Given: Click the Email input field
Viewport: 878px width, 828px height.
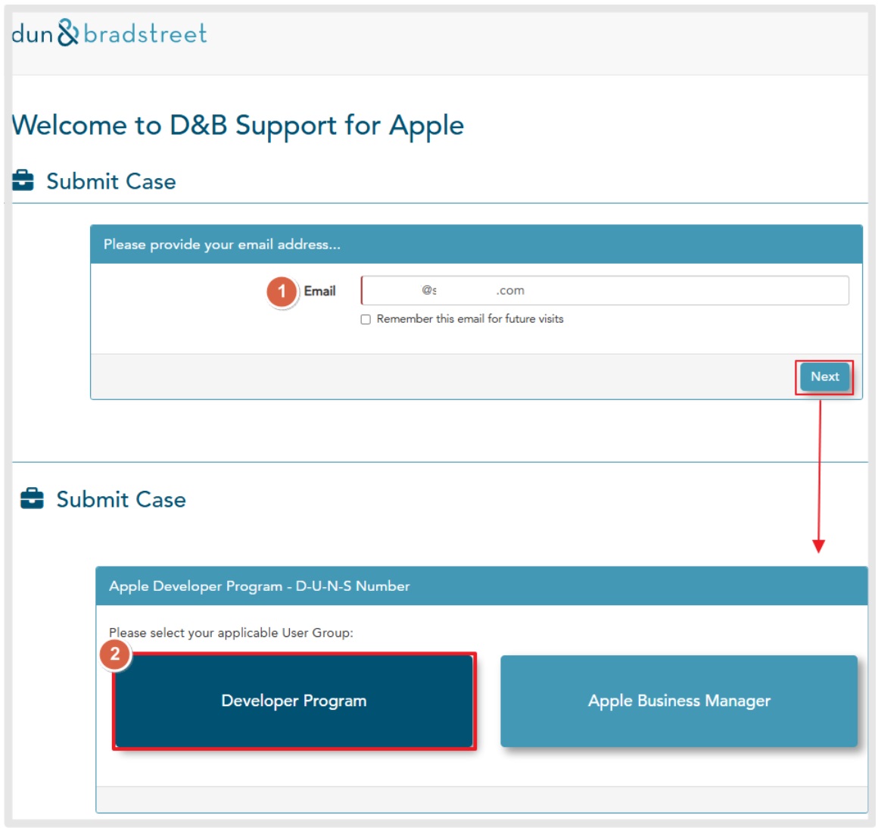Looking at the screenshot, I should (x=605, y=290).
